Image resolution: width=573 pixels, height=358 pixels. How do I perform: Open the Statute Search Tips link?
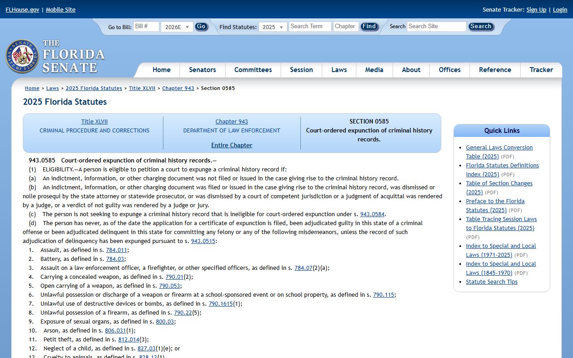(492, 282)
